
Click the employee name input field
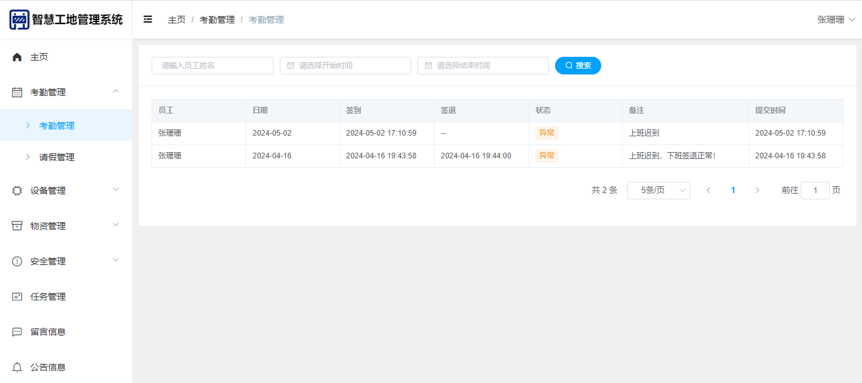[x=212, y=66]
